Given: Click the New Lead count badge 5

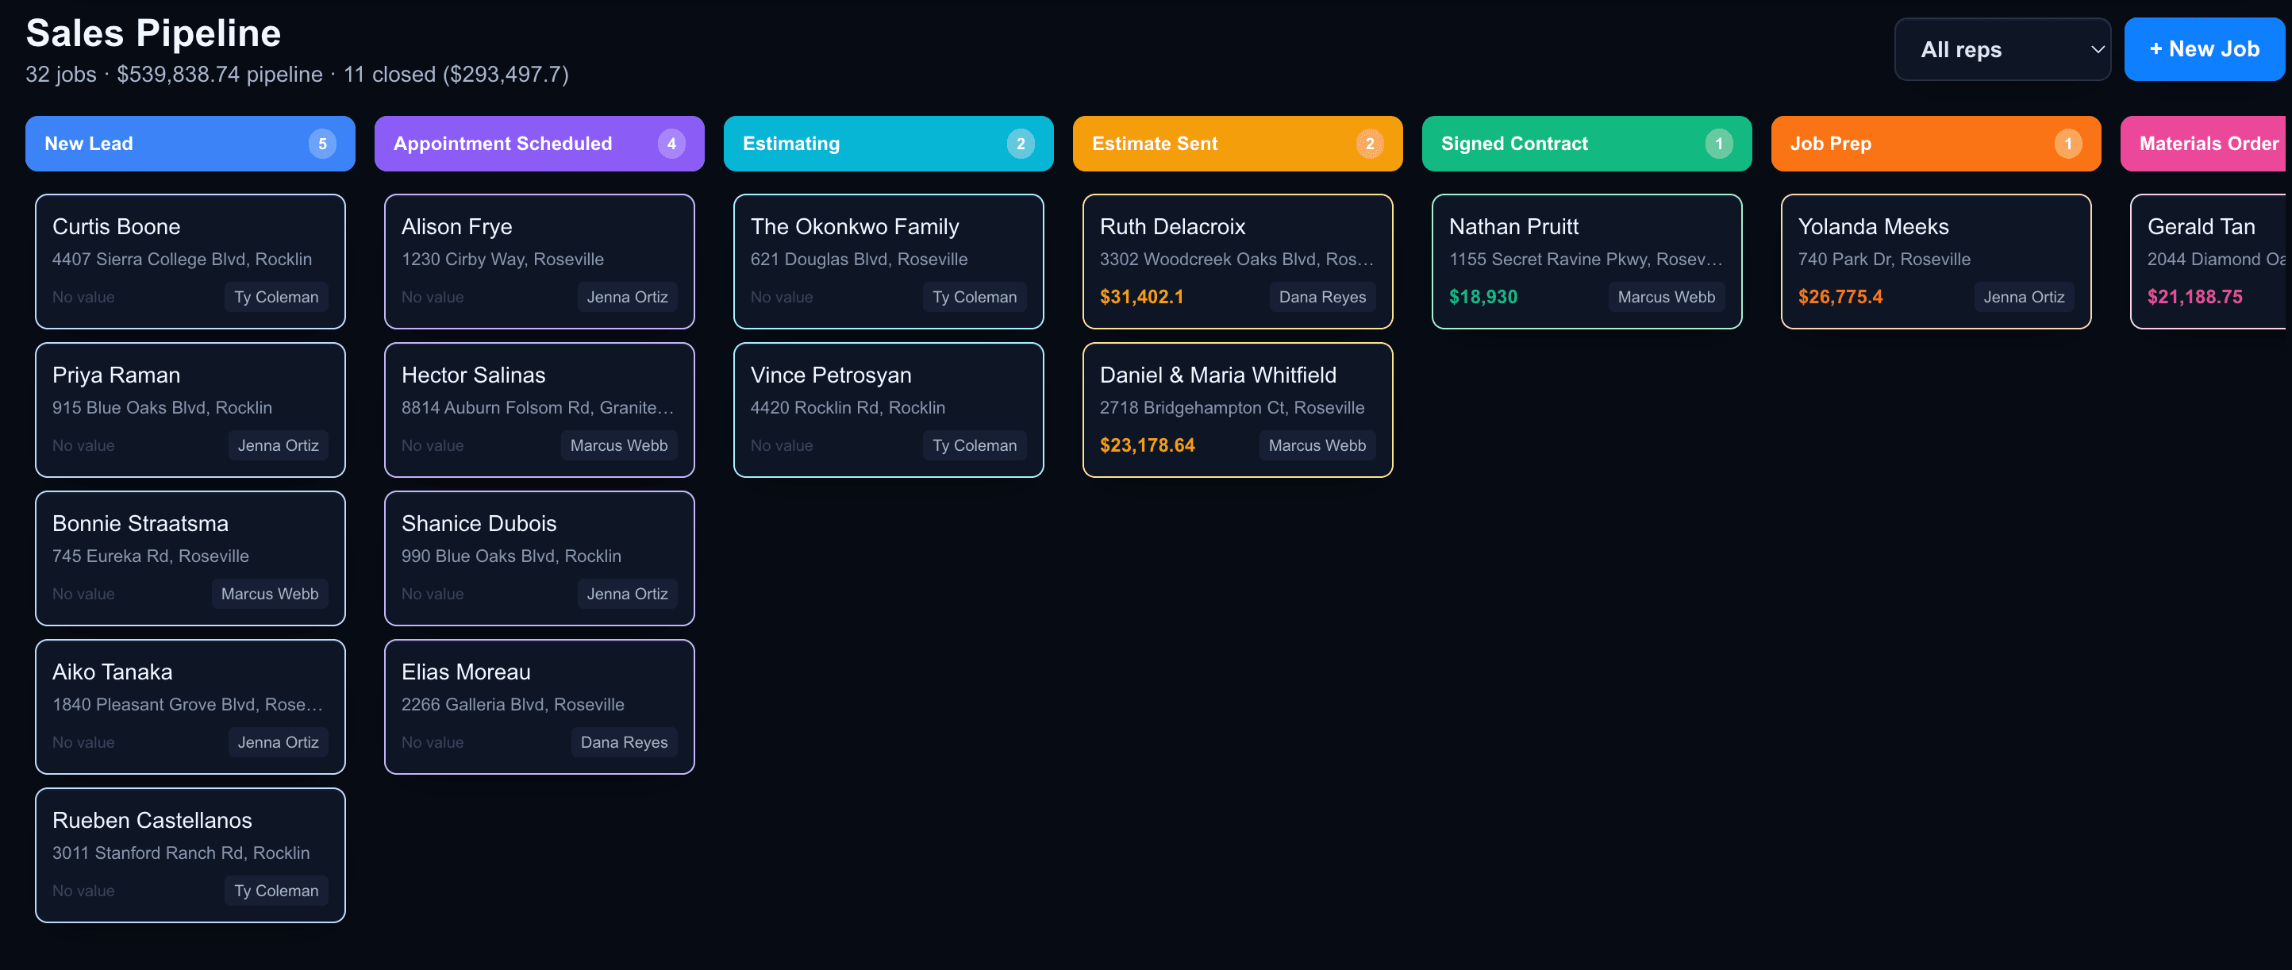Looking at the screenshot, I should point(322,144).
